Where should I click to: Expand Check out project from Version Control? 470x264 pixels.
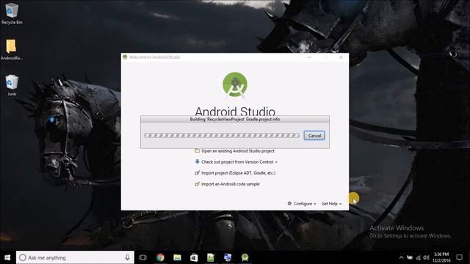pos(239,162)
